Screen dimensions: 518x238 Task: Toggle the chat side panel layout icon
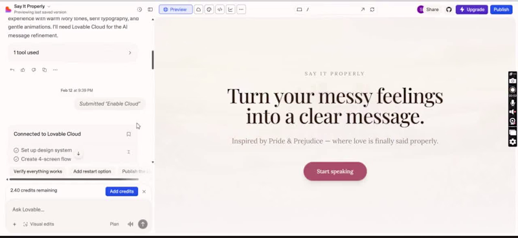click(150, 10)
